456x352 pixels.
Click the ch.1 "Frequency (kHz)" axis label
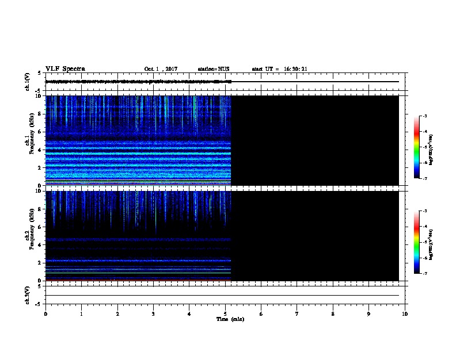point(32,133)
